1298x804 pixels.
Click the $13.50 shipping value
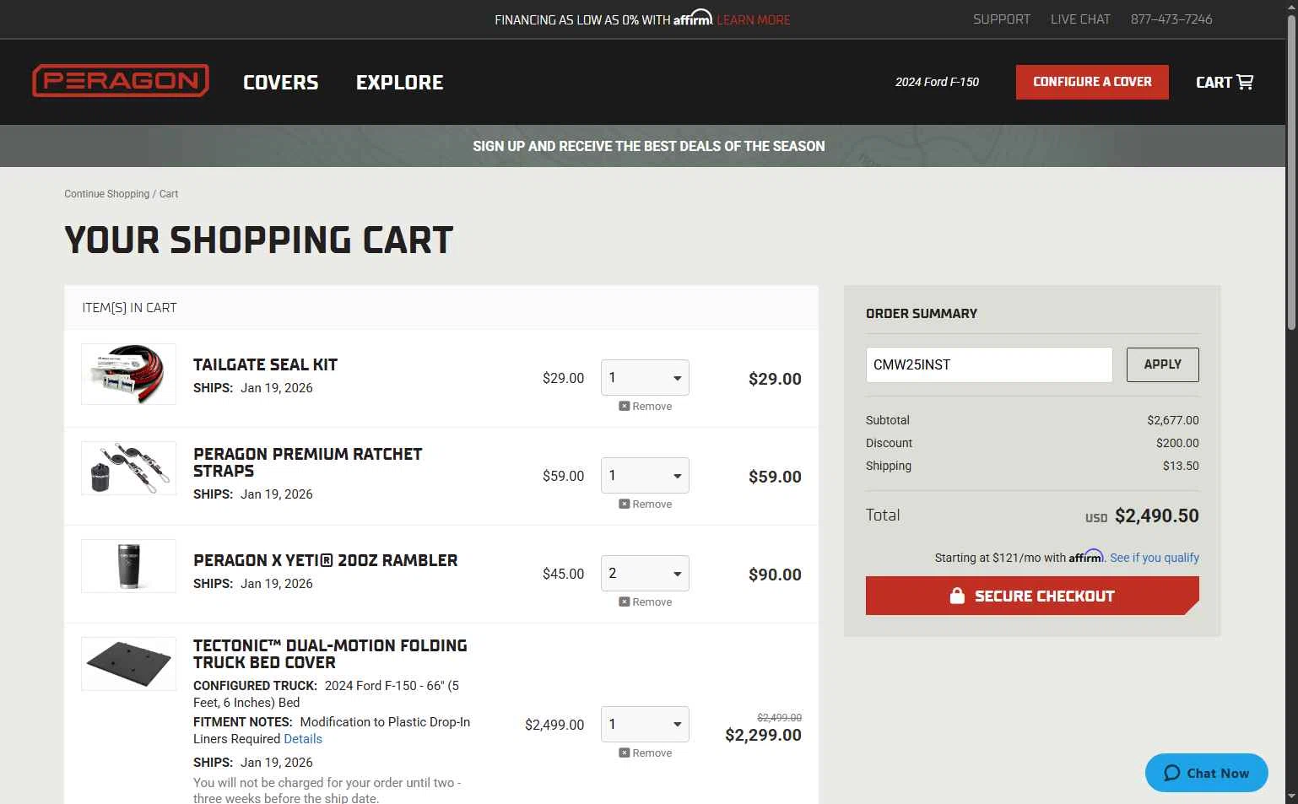[x=1181, y=466]
